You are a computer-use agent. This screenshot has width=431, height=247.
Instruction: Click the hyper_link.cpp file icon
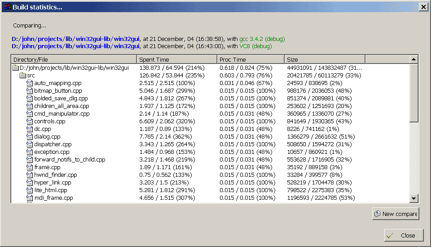(x=30, y=183)
